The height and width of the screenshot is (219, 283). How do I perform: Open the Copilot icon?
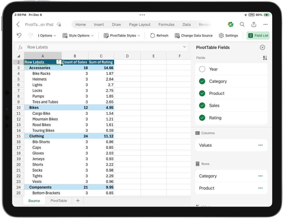(x=231, y=25)
